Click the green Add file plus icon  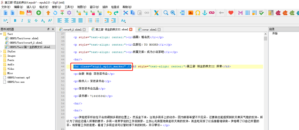pos(39,13)
